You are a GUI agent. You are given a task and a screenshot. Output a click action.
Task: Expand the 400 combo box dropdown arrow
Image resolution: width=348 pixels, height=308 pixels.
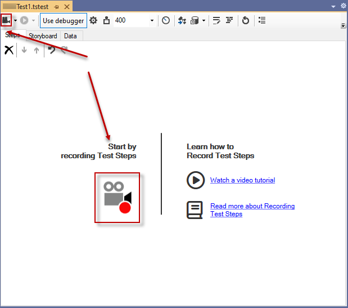pyautogui.click(x=152, y=20)
